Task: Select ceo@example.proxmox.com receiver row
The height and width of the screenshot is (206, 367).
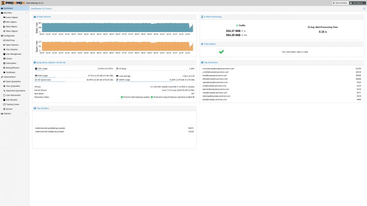Action: click(x=282, y=86)
